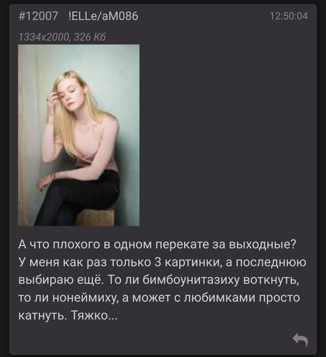Image resolution: width=326 pixels, height=357 pixels.
Task: Click the 326 Кб file size label
Action: 90,37
